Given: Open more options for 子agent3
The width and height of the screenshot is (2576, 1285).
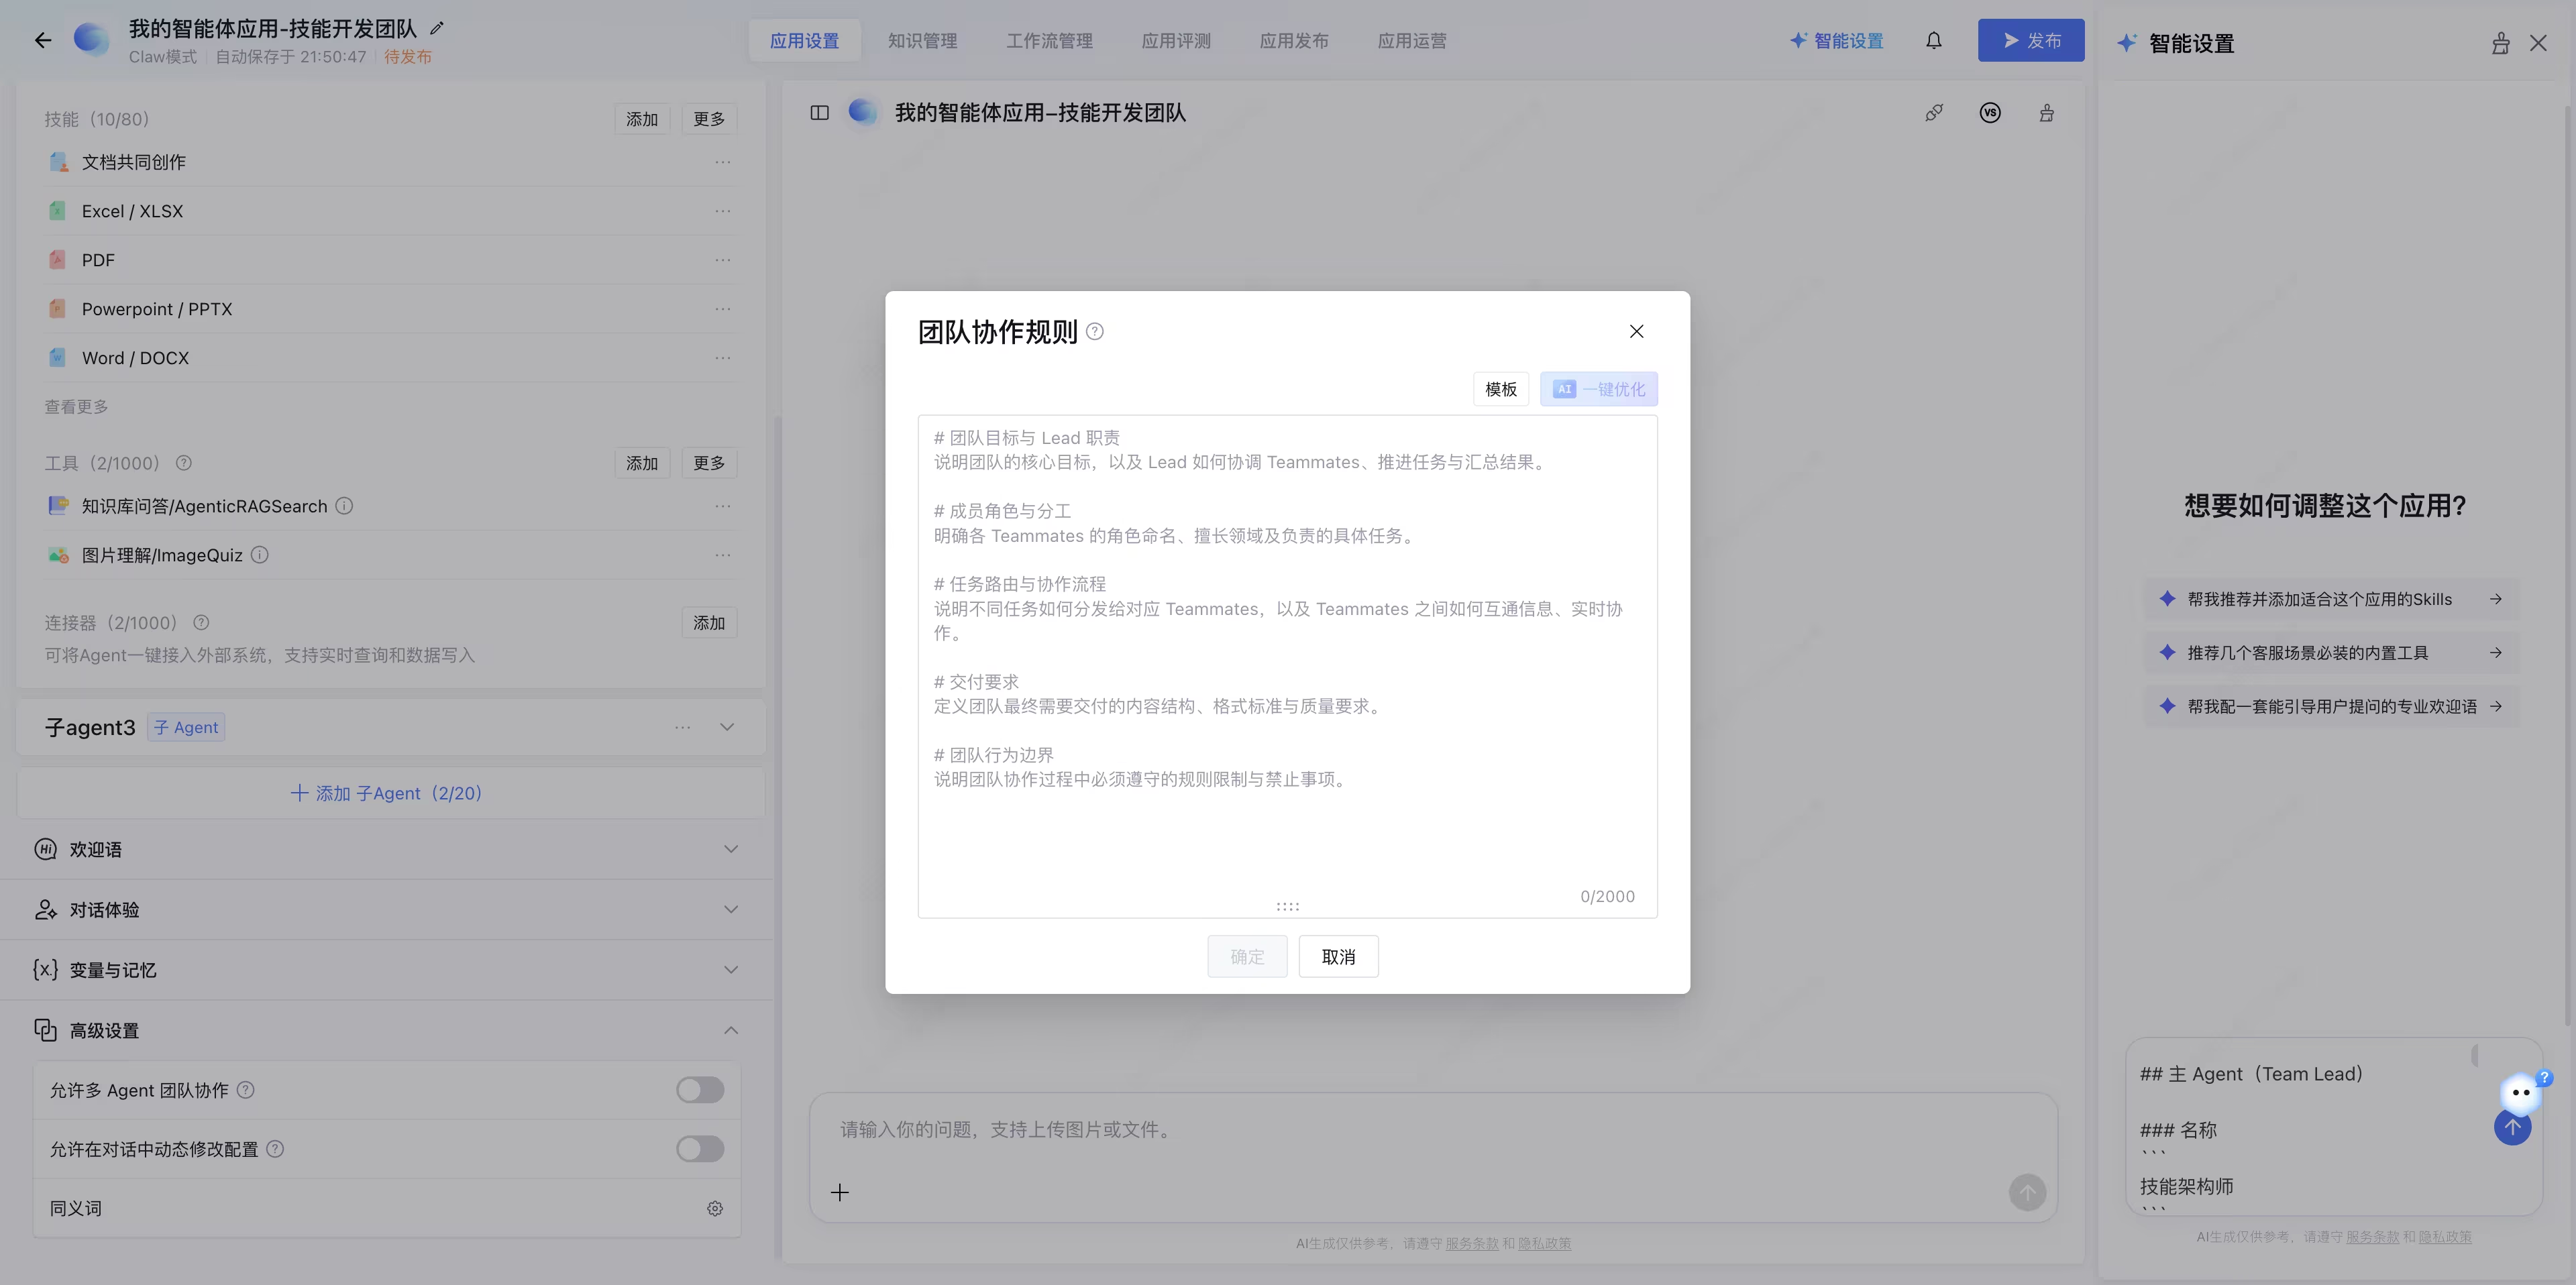Looking at the screenshot, I should 682,728.
